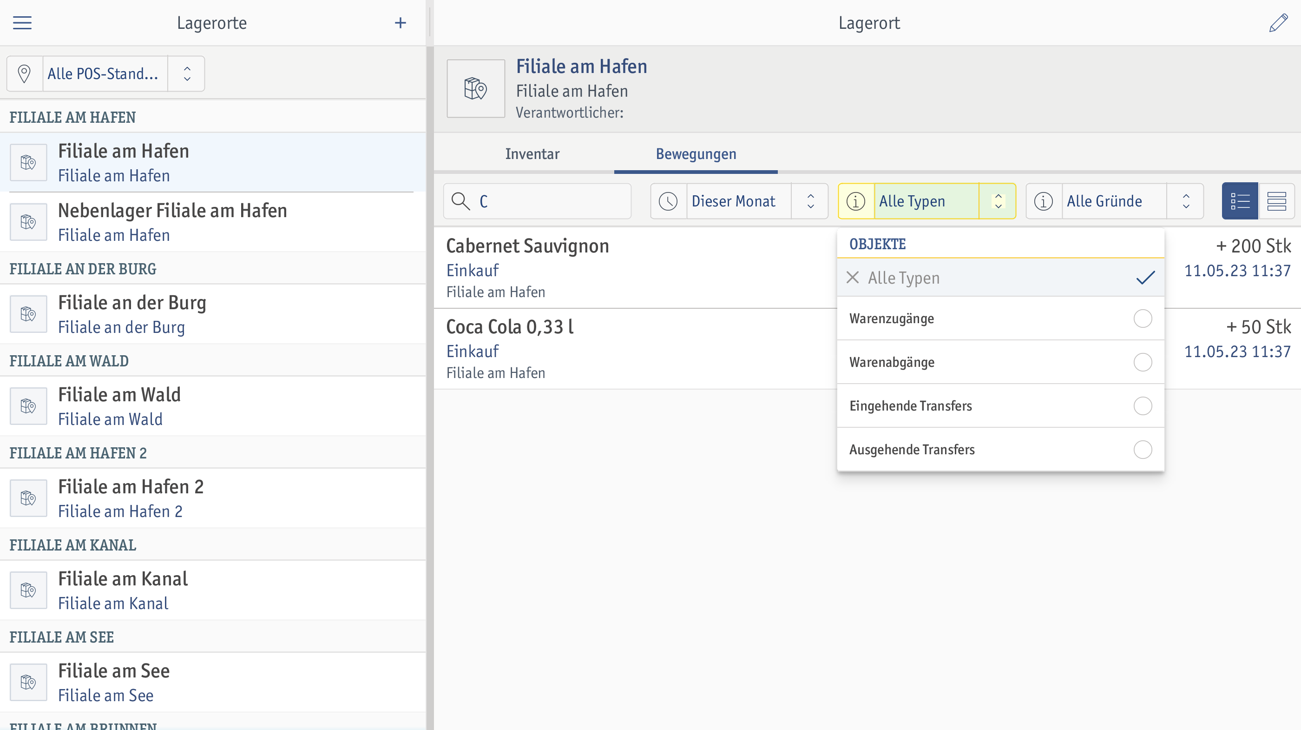Click the X icon next to Alle Typen option
1301x730 pixels.
pos(853,277)
